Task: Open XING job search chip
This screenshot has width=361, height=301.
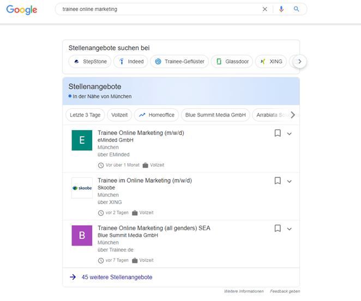Action: point(270,62)
